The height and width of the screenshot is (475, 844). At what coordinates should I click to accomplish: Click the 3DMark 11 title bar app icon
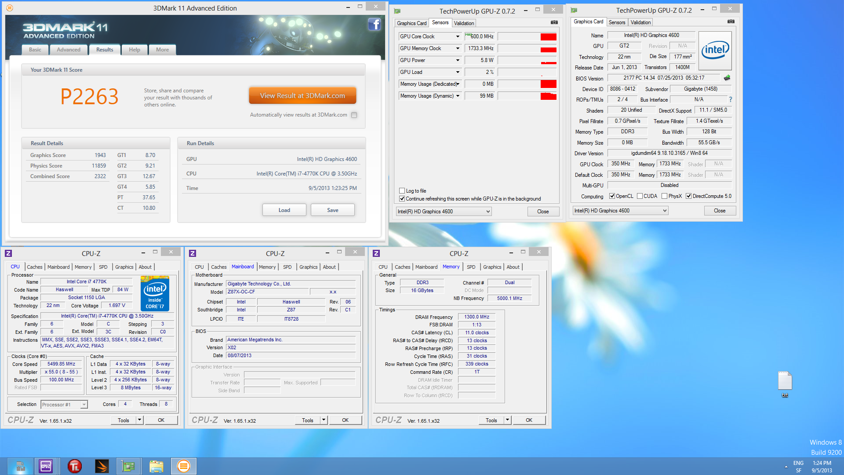[10, 8]
